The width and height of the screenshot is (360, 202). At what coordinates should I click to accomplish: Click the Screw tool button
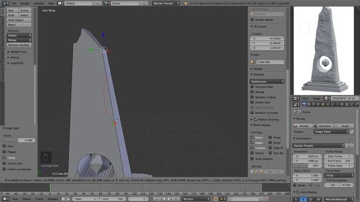click(x=25, y=10)
